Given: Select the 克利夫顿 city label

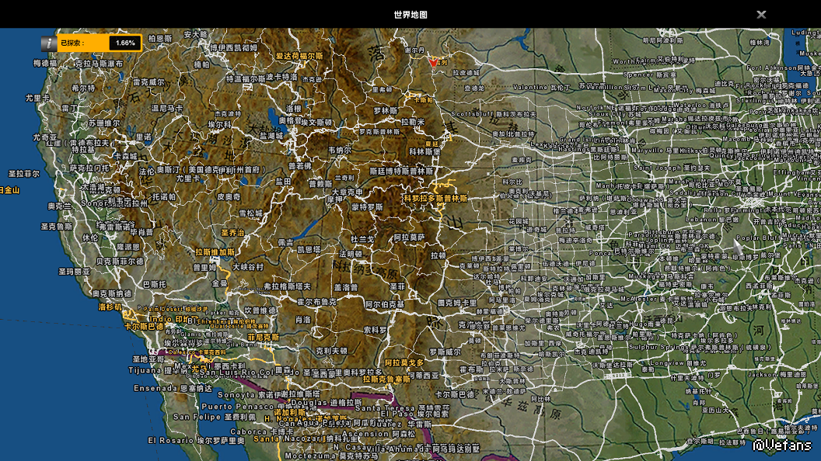Looking at the screenshot, I should coord(331,352).
